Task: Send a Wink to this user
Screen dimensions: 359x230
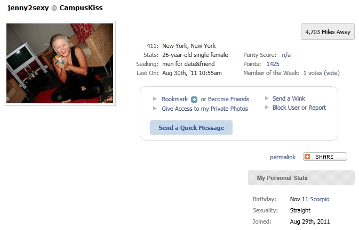Action: 289,98
